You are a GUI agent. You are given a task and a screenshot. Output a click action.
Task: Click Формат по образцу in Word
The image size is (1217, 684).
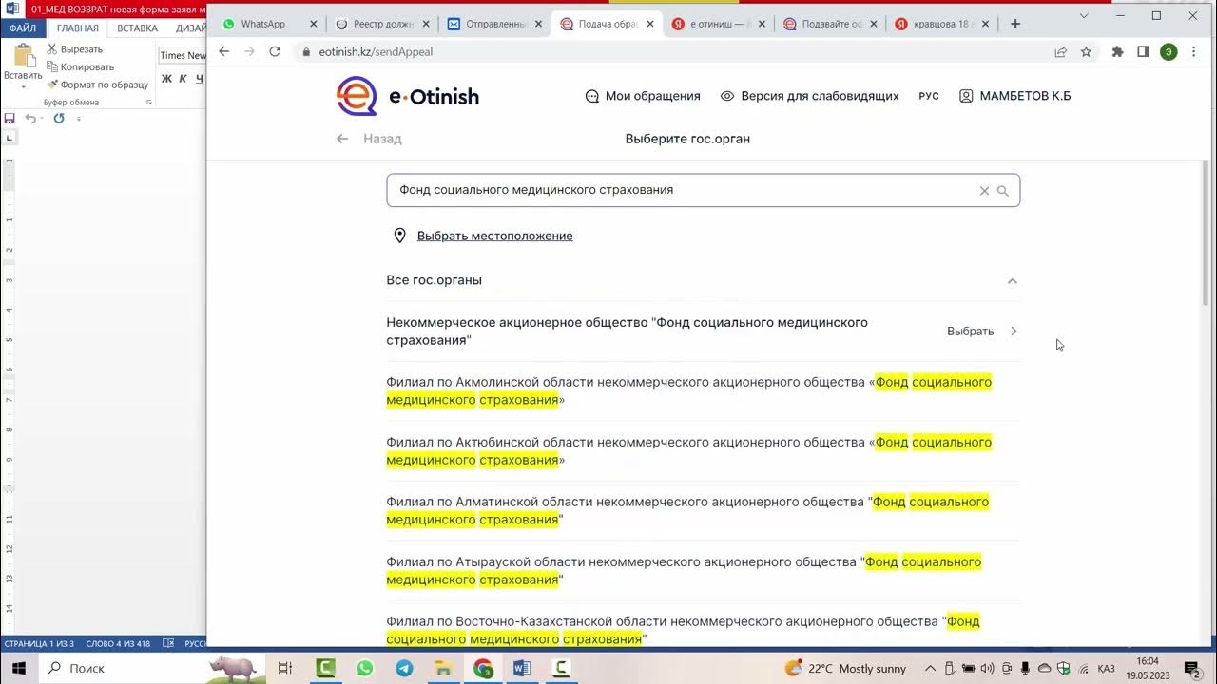coord(97,85)
